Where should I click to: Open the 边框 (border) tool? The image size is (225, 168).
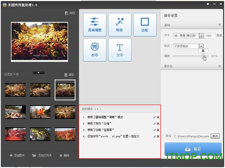coord(145,25)
